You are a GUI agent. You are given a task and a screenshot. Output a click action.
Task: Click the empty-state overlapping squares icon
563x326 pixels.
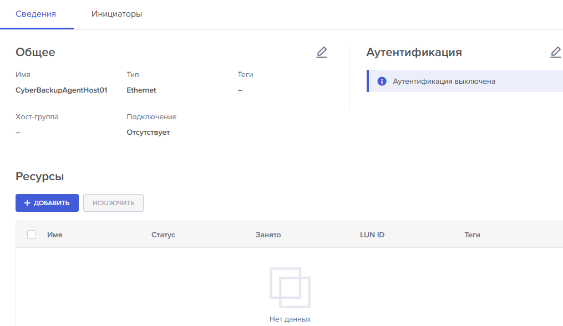pyautogui.click(x=290, y=288)
